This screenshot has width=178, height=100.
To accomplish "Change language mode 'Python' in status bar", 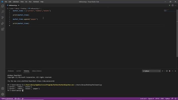I will click(167, 99).
